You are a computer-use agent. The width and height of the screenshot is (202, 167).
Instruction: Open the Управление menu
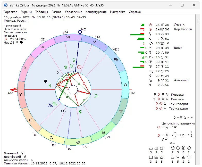73,12
